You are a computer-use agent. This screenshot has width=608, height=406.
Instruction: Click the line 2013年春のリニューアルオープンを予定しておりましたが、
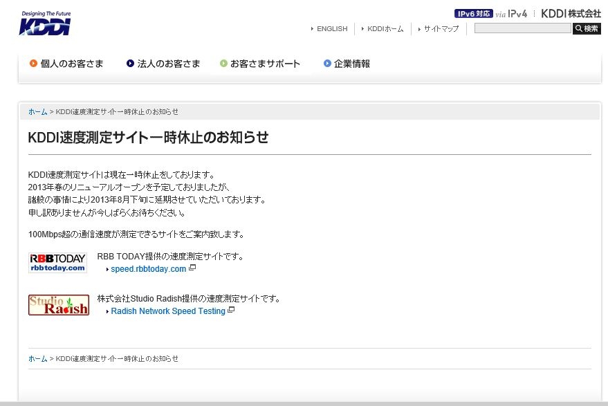tap(129, 187)
